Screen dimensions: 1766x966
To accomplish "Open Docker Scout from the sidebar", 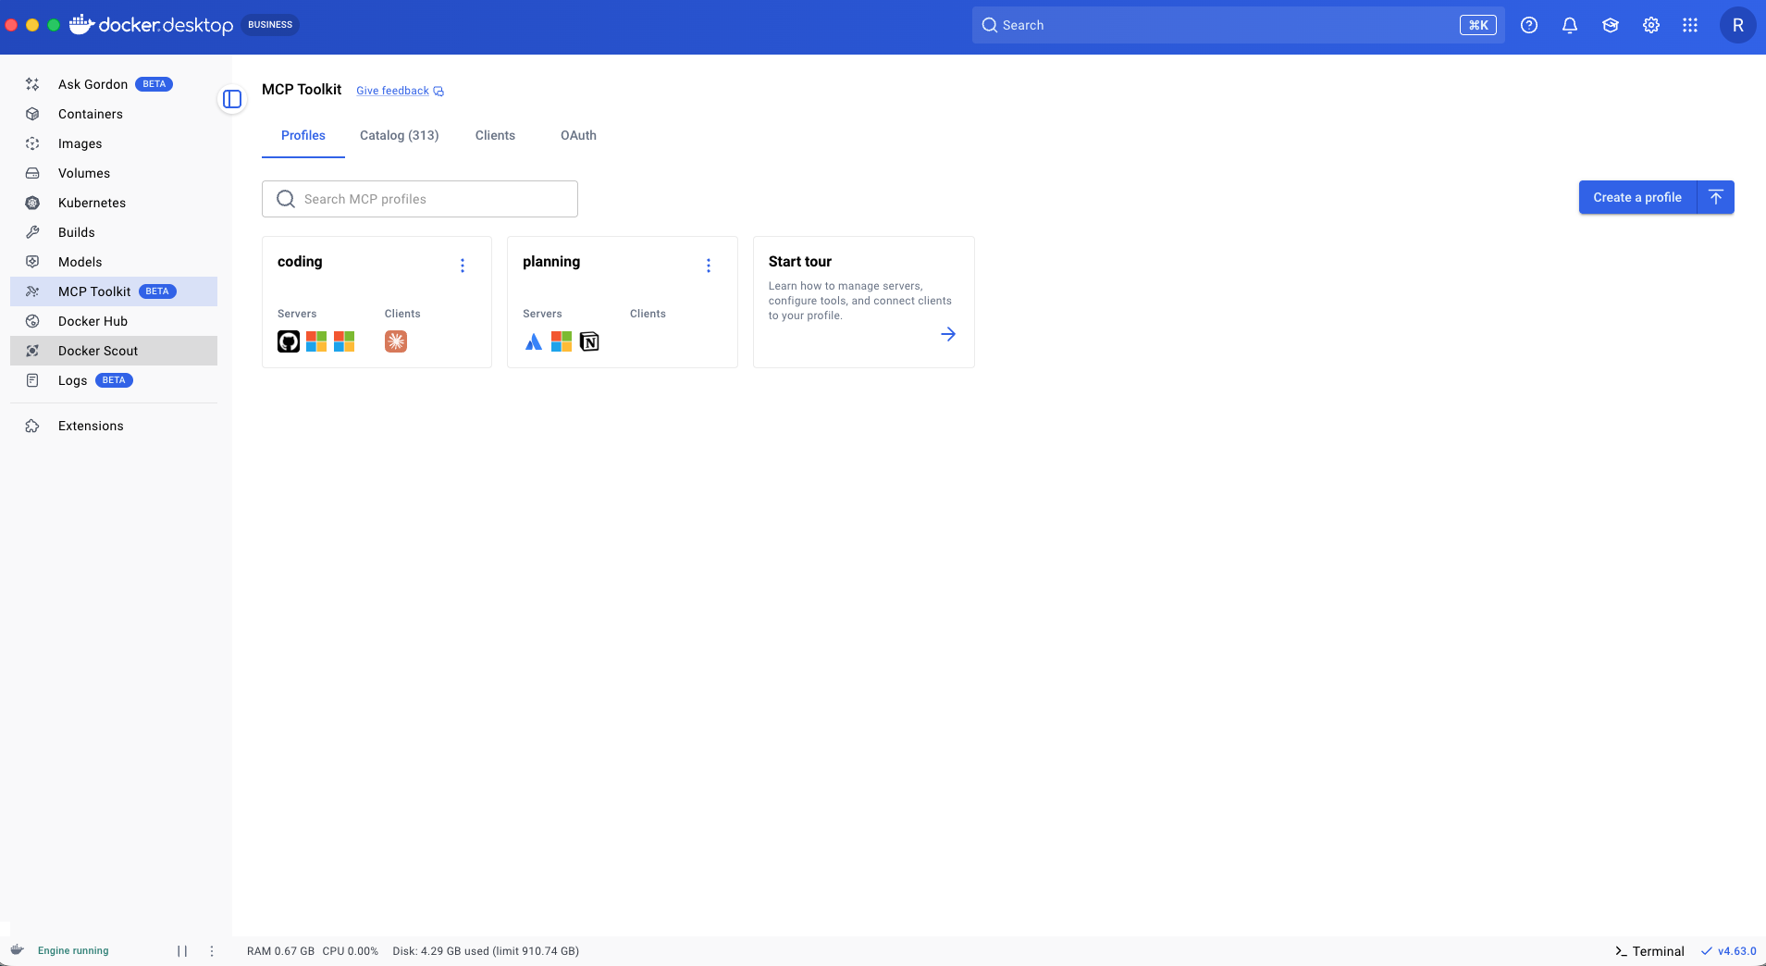I will point(114,351).
